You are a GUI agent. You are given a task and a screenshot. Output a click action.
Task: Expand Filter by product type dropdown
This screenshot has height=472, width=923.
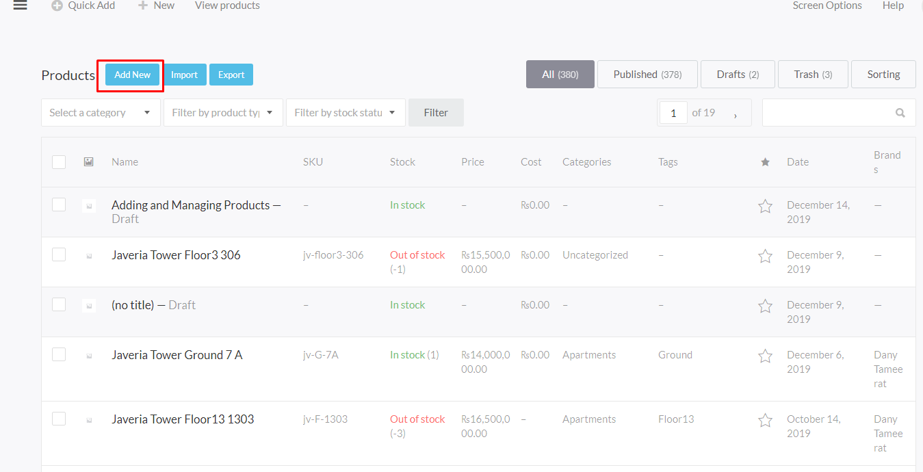click(223, 113)
